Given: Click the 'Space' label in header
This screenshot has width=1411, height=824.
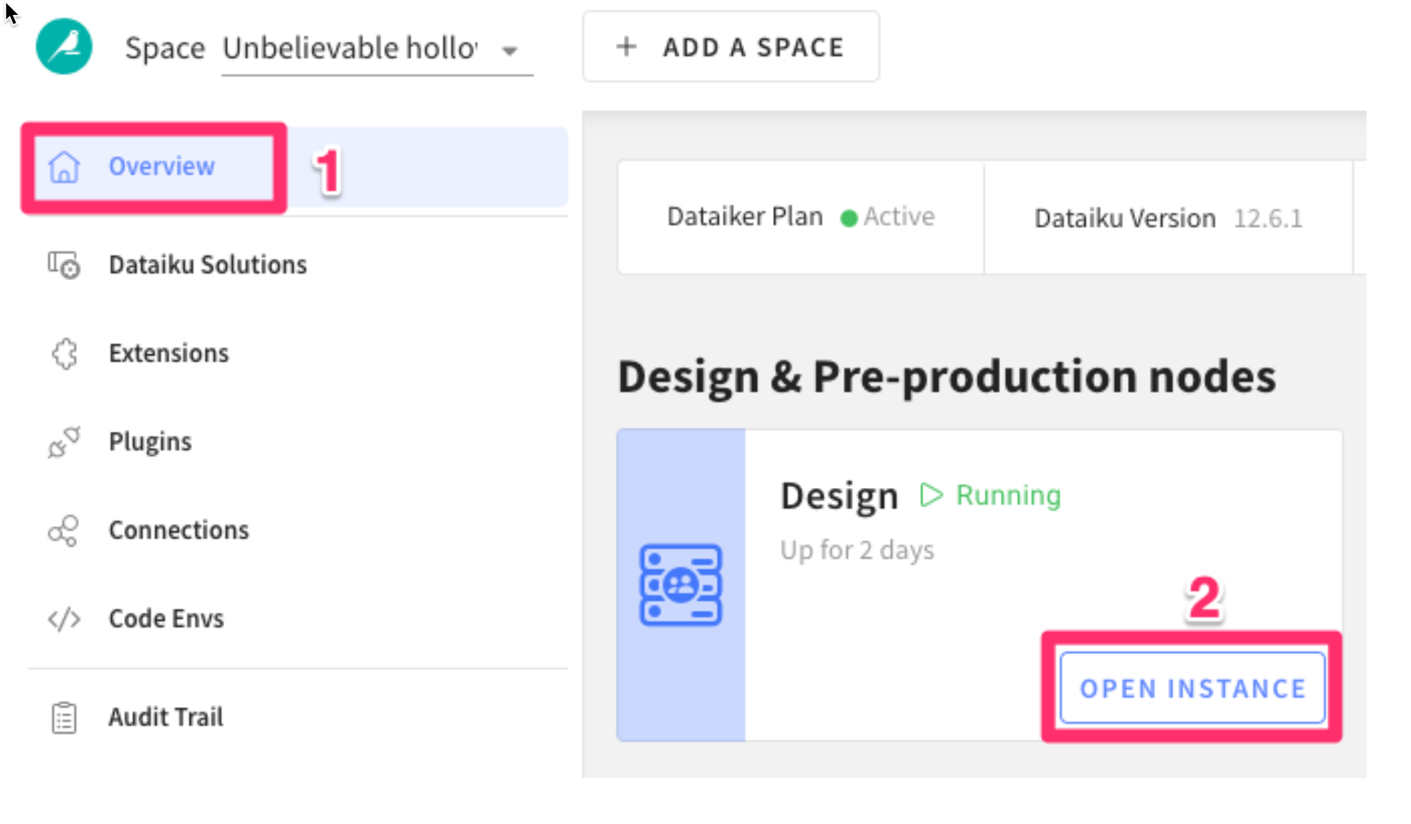Looking at the screenshot, I should click(165, 49).
